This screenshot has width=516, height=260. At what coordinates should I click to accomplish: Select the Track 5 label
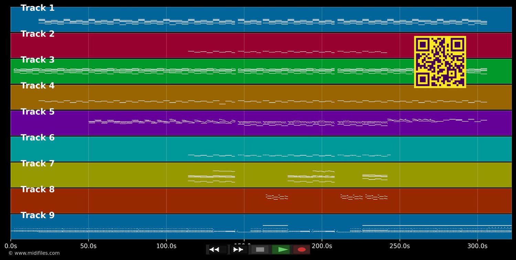point(37,112)
